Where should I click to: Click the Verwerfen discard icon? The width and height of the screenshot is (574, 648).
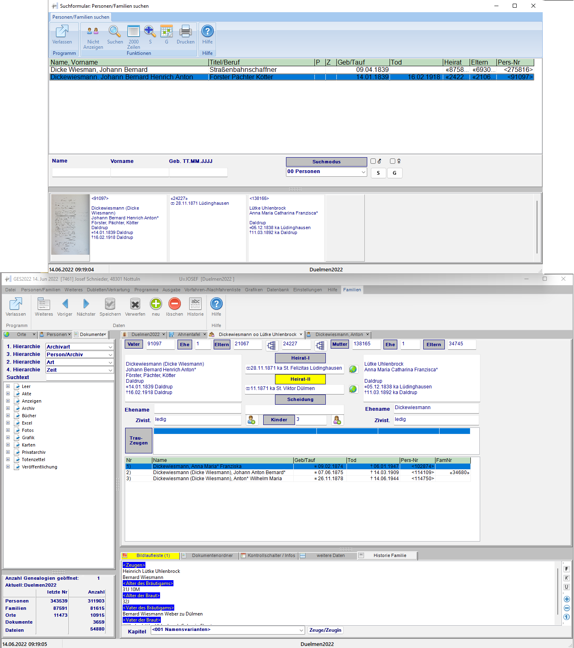(135, 304)
